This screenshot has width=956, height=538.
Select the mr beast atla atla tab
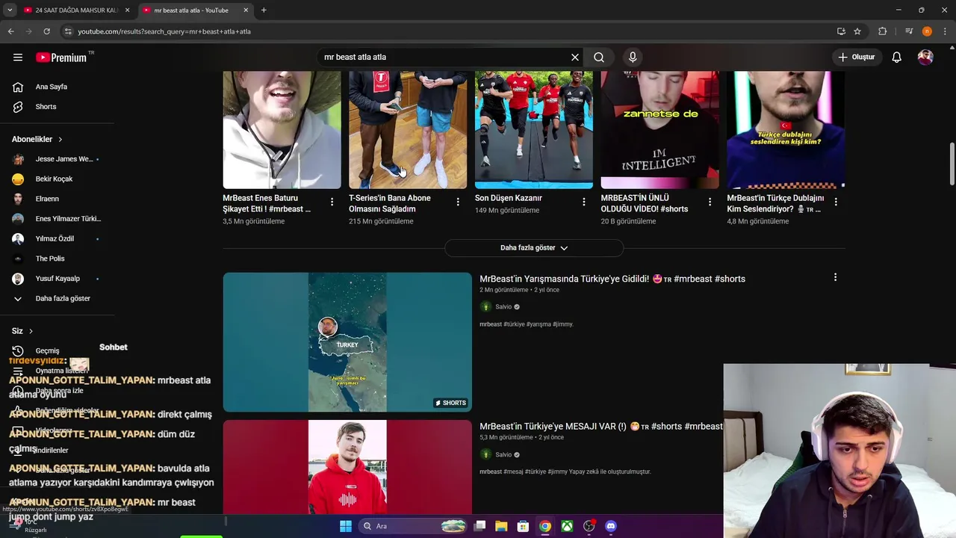tap(191, 10)
